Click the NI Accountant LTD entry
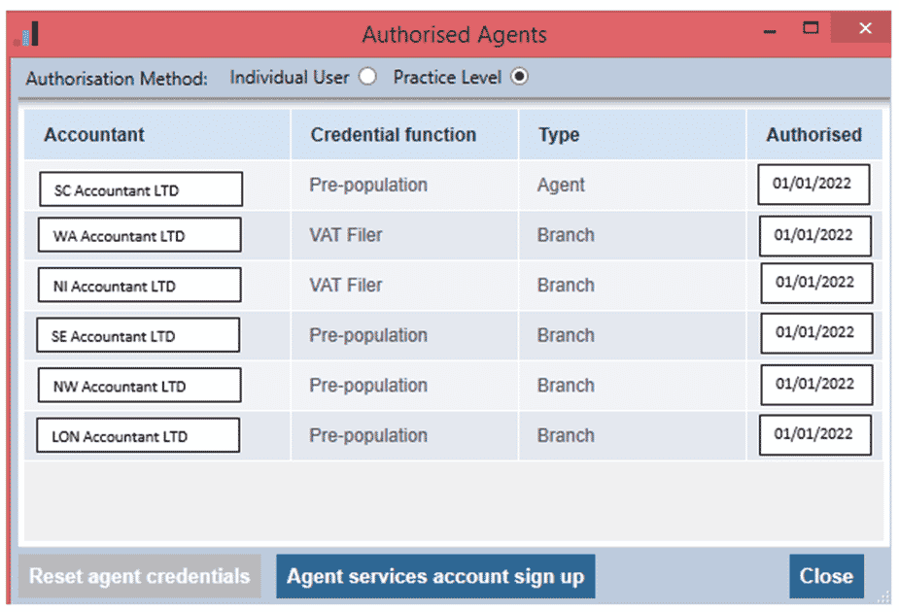 138,285
